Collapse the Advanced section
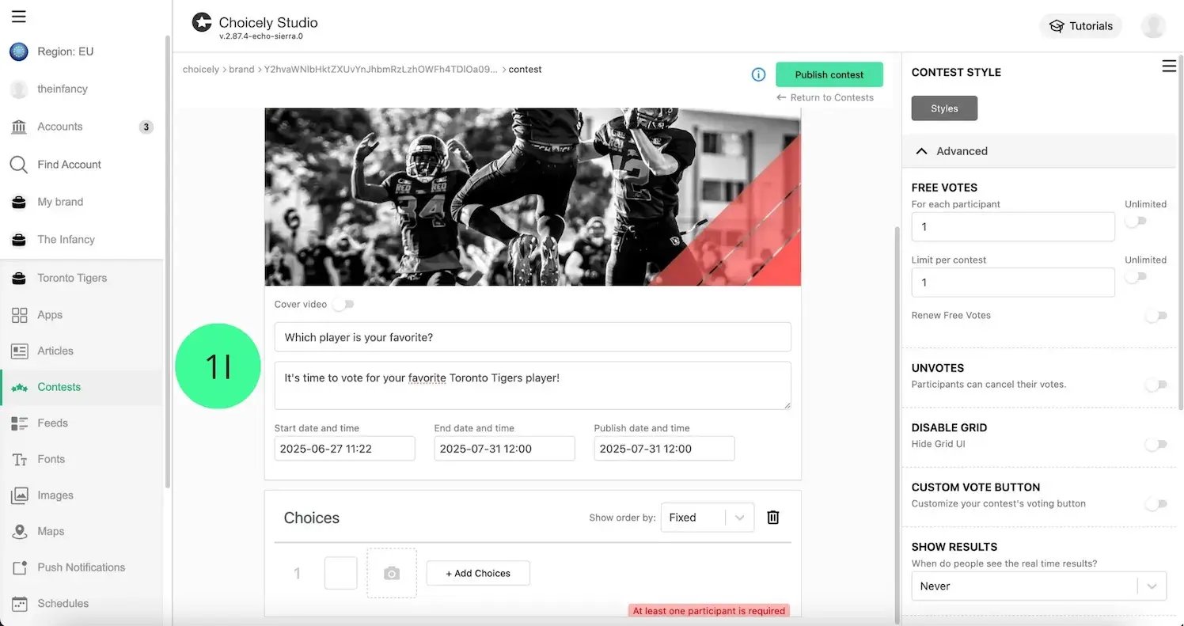This screenshot has width=1184, height=626. tap(1039, 151)
